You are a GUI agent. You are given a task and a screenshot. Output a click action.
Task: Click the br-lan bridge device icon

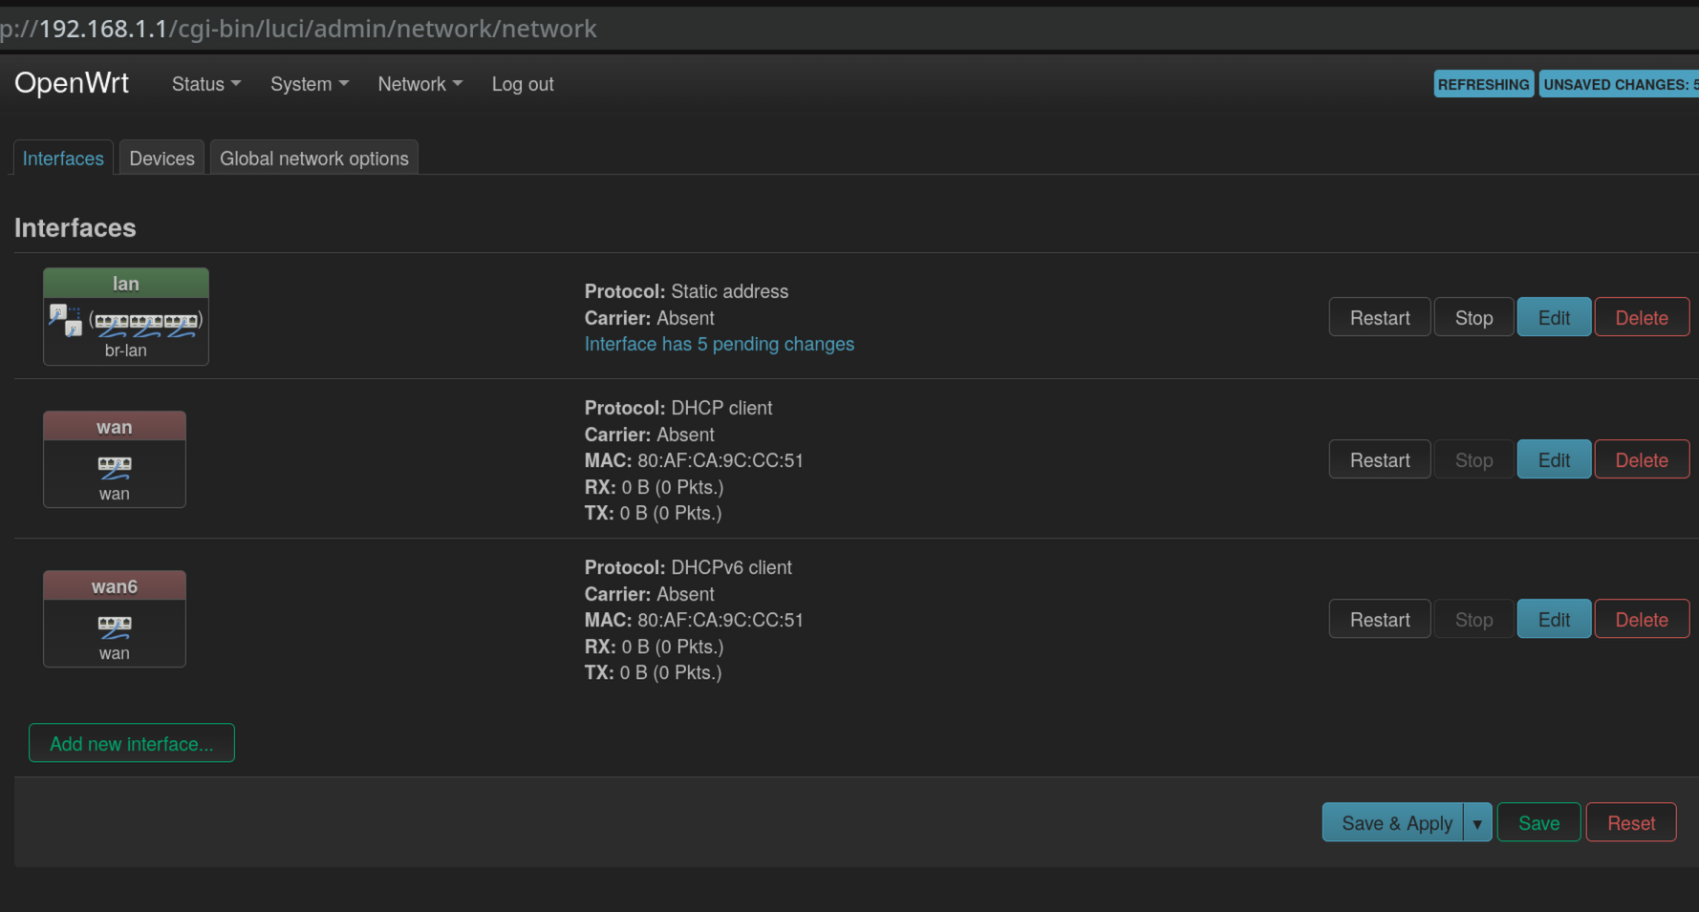(x=66, y=320)
